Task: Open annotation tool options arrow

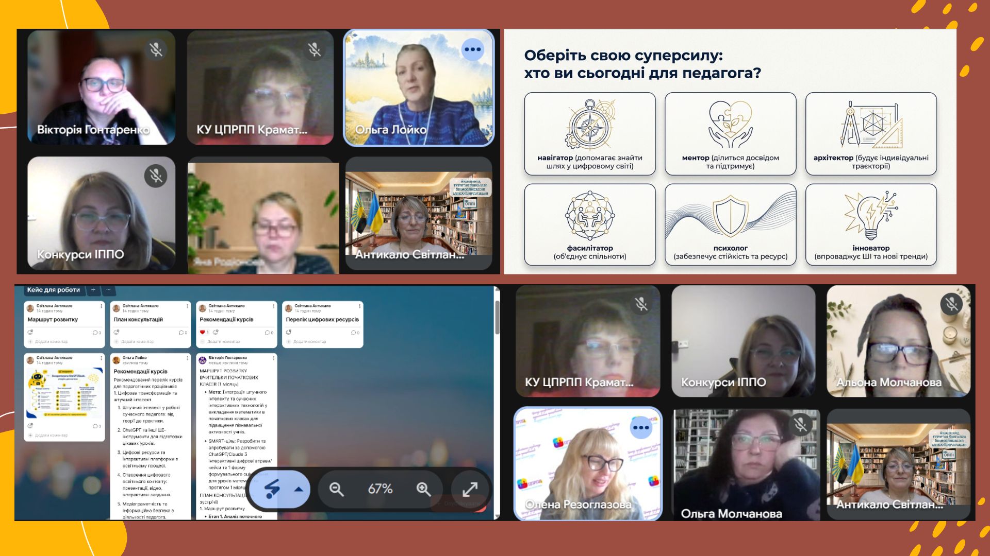Action: (x=298, y=489)
